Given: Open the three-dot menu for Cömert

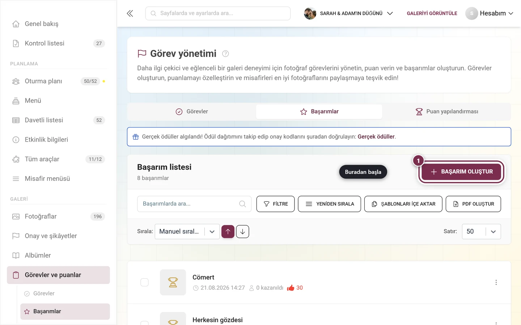Looking at the screenshot, I should pyautogui.click(x=496, y=282).
